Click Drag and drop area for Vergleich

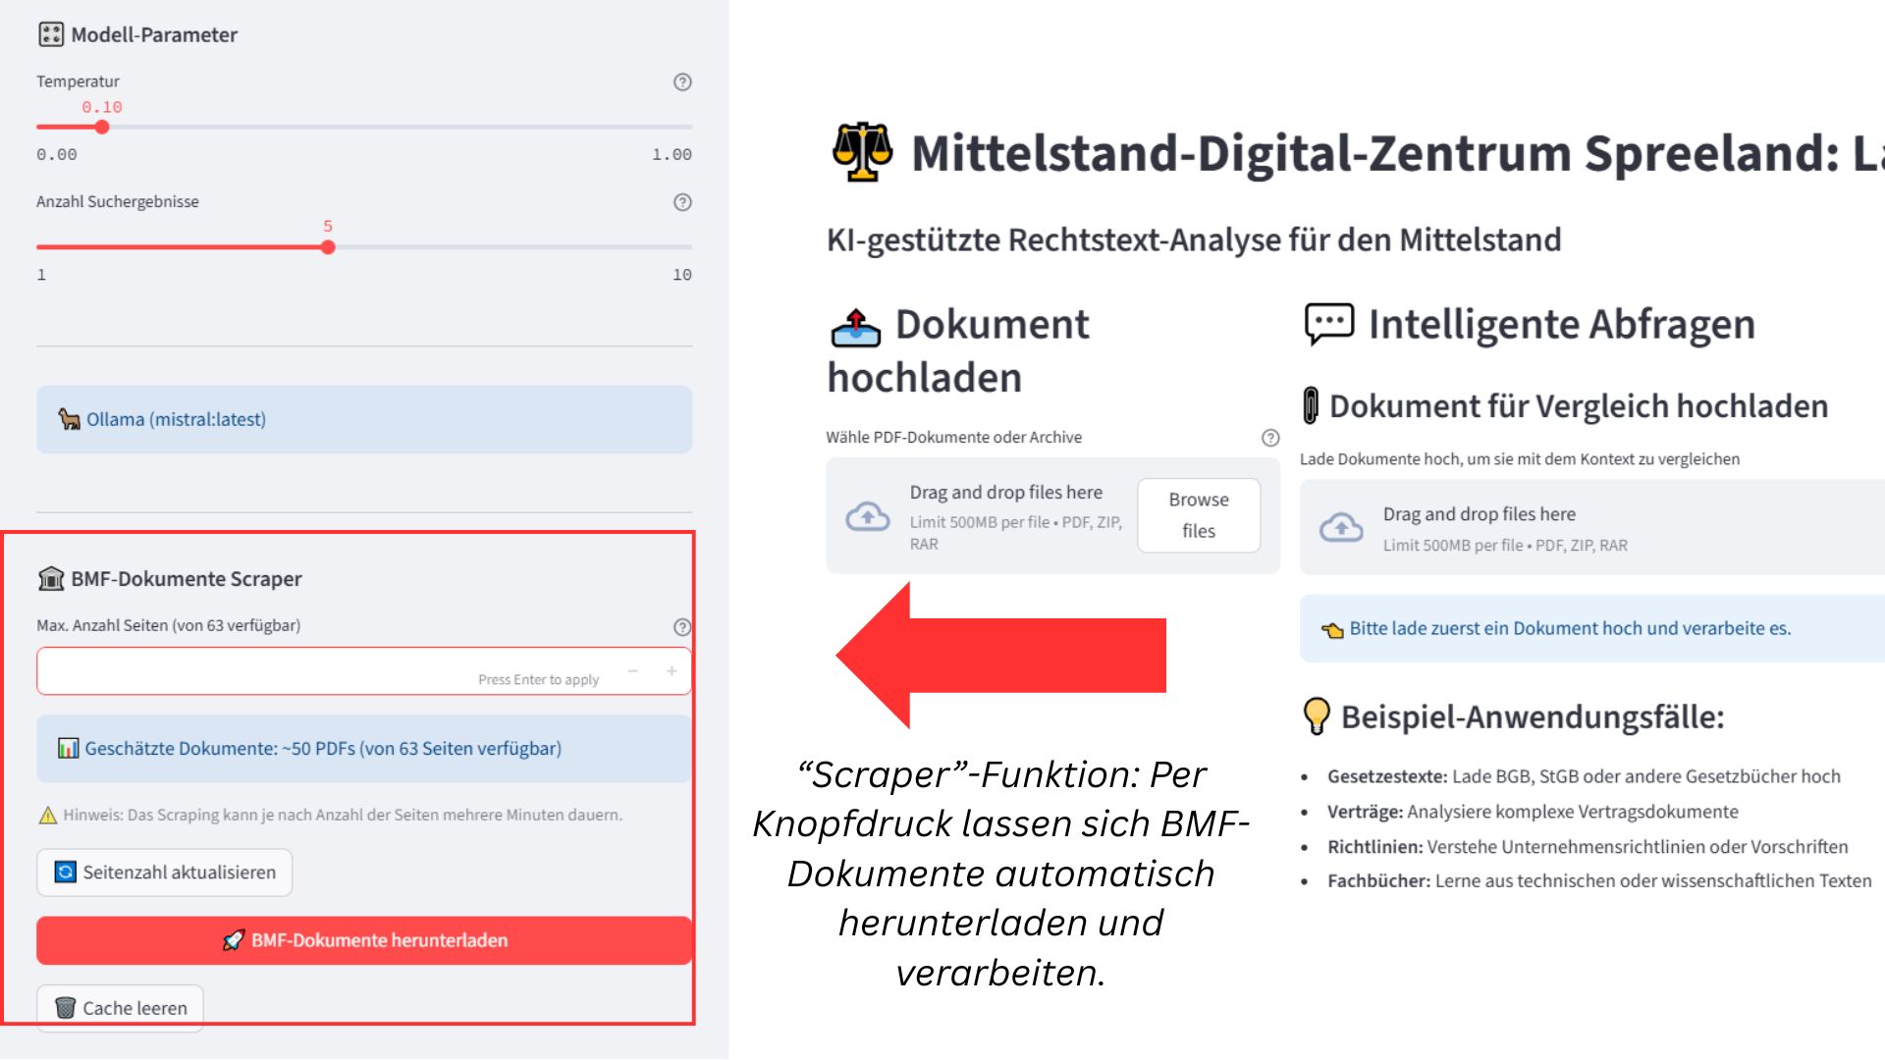1590,528
